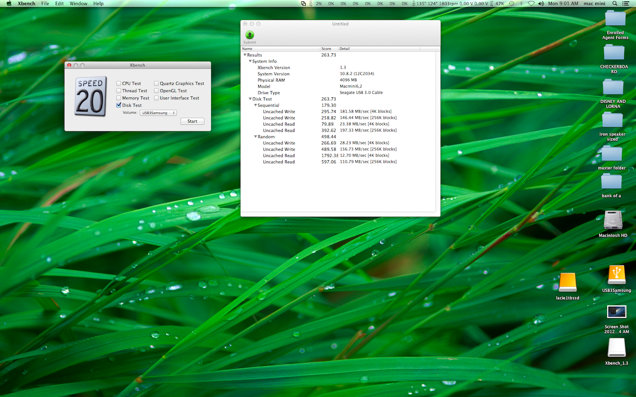Select the master folder icon
Image resolution: width=636 pixels, height=397 pixels.
[x=612, y=154]
